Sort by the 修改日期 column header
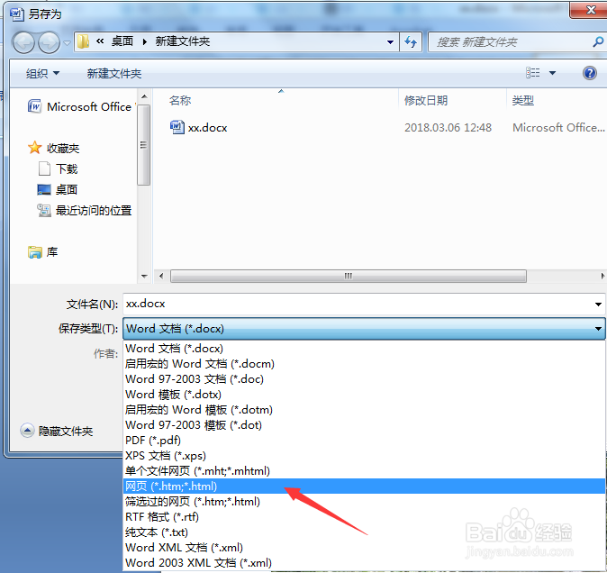The width and height of the screenshot is (607, 573). [426, 101]
